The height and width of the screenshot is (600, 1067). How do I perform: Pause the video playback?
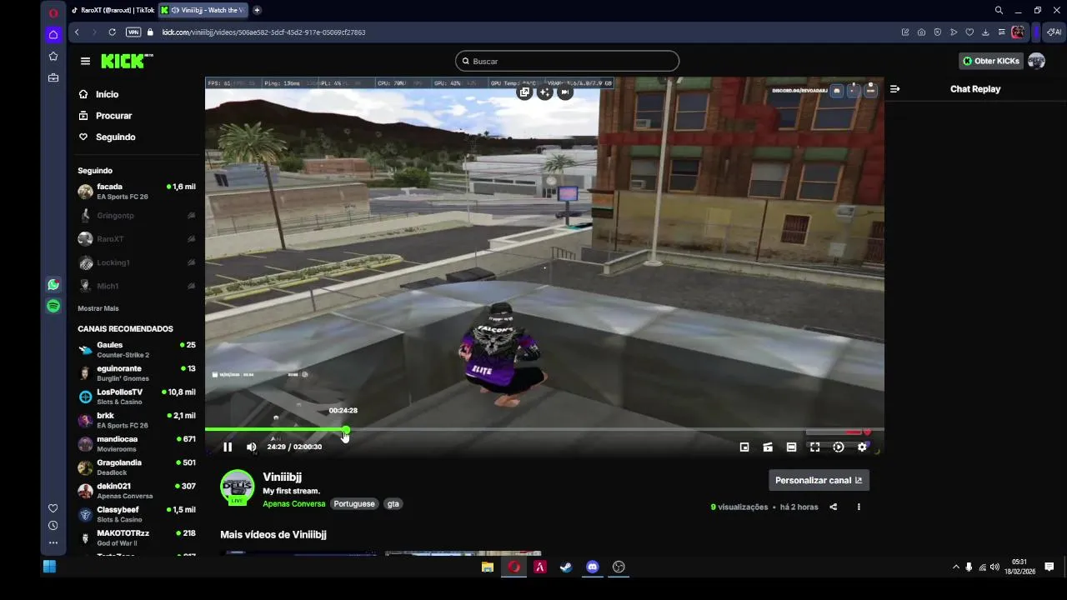click(228, 447)
